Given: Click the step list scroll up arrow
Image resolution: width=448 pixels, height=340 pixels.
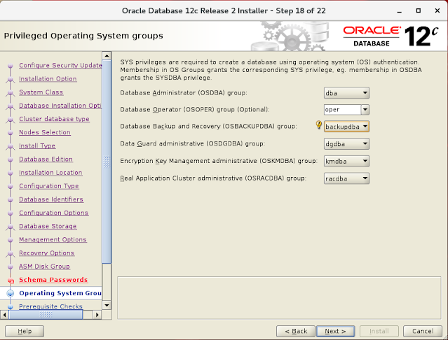Looking at the screenshot, I should pos(107,55).
